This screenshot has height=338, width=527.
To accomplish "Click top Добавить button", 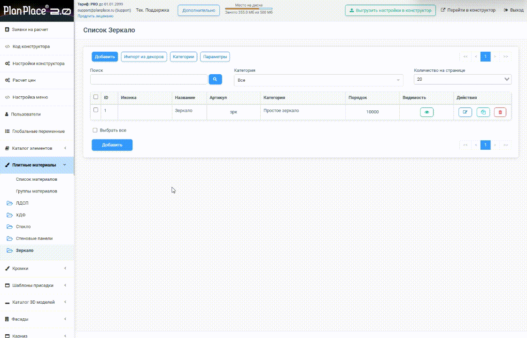I will (105, 57).
